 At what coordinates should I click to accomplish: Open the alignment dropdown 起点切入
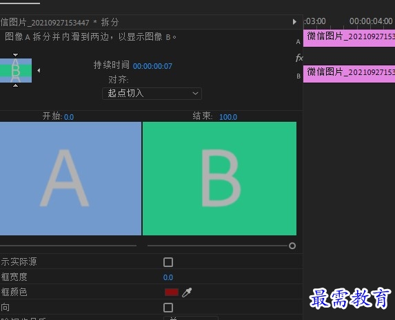pos(152,94)
